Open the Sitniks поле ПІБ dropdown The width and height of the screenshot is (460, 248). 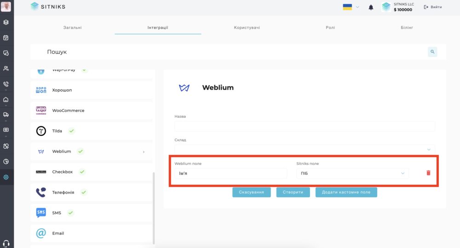tap(352, 173)
